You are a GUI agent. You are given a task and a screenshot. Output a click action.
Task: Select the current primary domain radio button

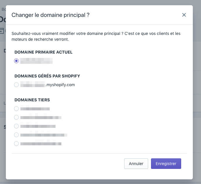point(16,61)
